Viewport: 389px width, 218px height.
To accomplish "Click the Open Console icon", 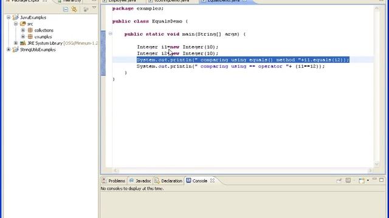I will tap(362, 180).
